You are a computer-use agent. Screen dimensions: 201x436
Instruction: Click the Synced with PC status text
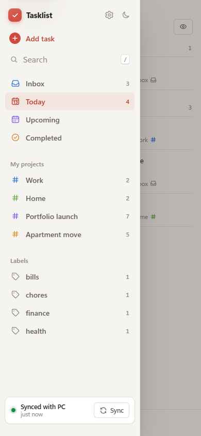coord(43,407)
